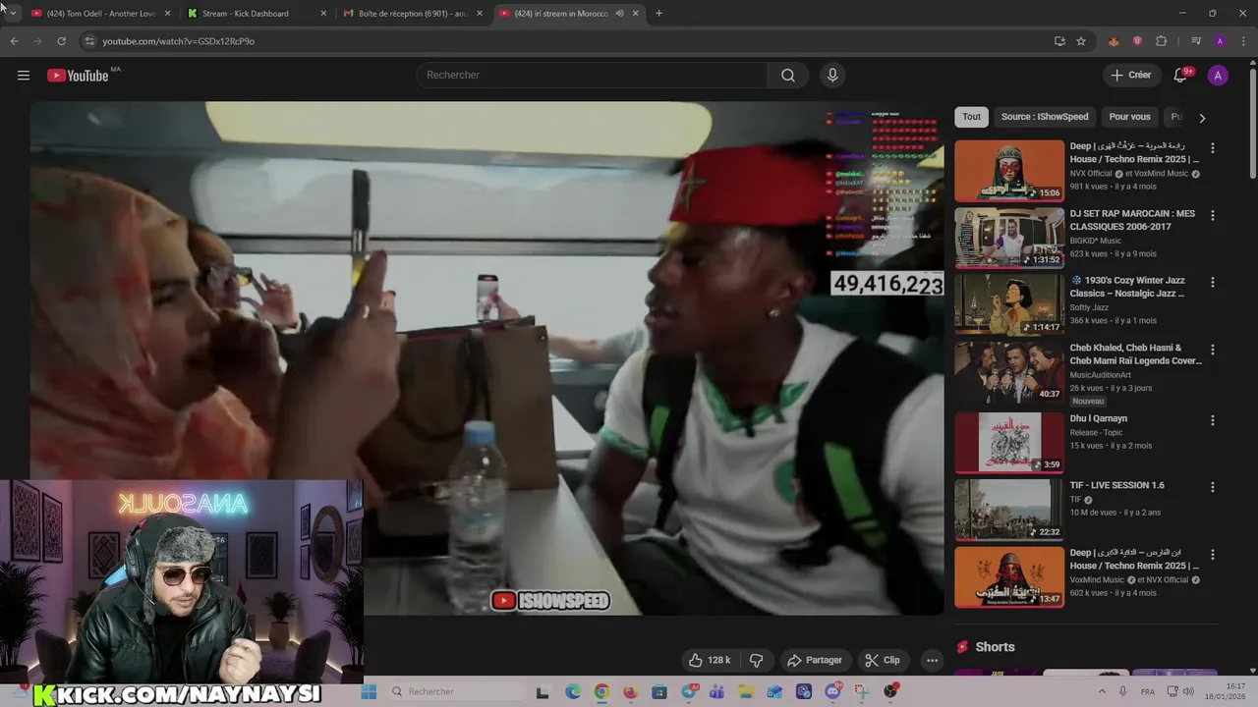Click the Chrome address bar URL
Image resolution: width=1258 pixels, height=707 pixels.
[178, 41]
